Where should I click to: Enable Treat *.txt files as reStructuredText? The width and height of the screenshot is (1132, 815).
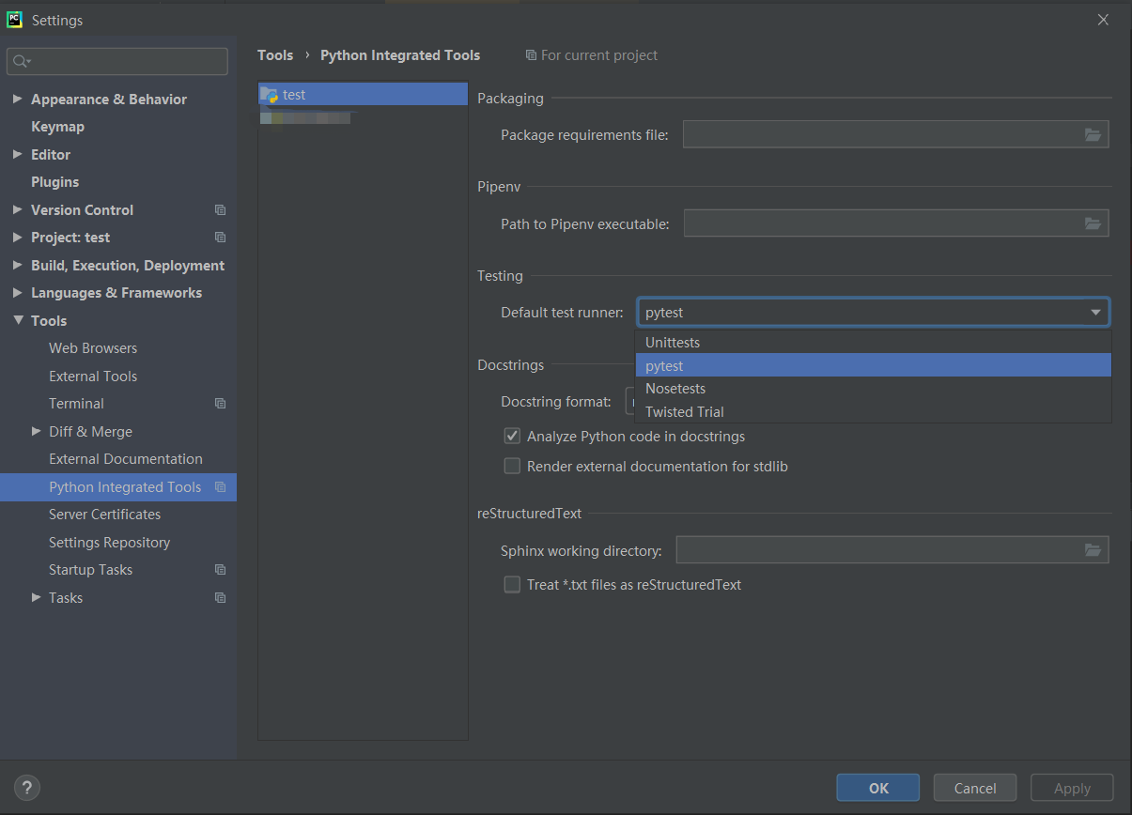coord(512,584)
